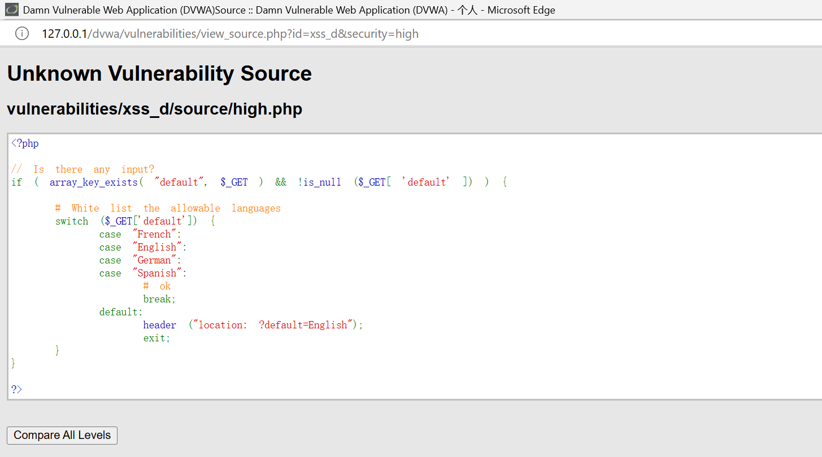Image resolution: width=822 pixels, height=457 pixels.
Task: Click the exit; statement
Action: point(156,338)
